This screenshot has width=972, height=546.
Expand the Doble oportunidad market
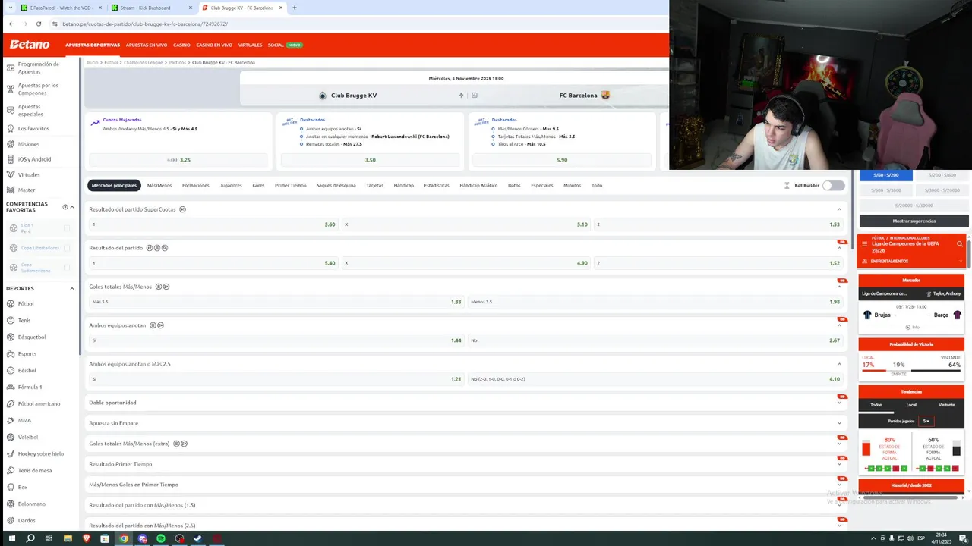(839, 403)
